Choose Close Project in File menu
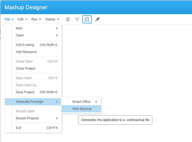 pyautogui.click(x=26, y=69)
